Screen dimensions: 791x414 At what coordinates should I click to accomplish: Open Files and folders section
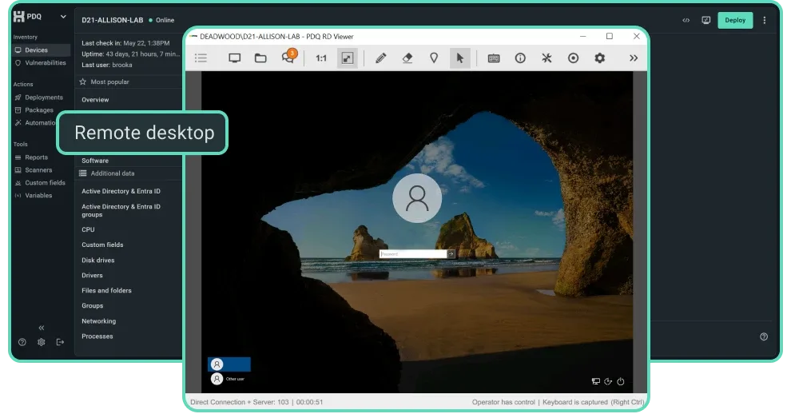click(106, 291)
